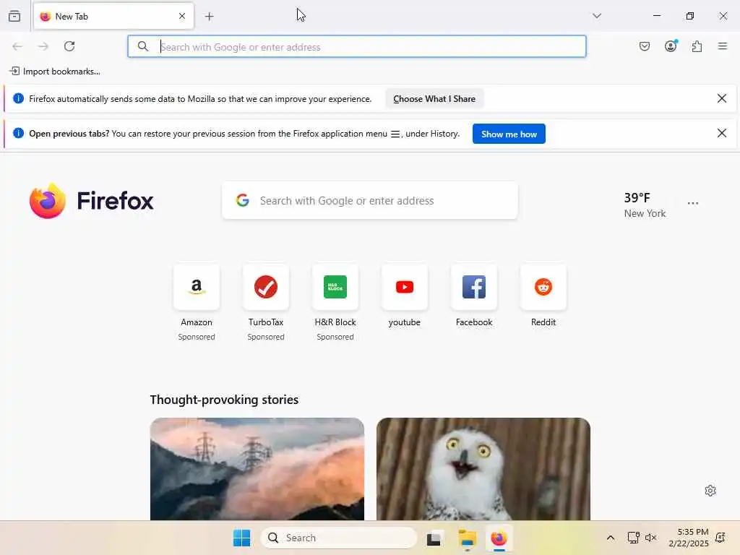The height and width of the screenshot is (555, 740).
Task: Open the Reddit shortcut tile
Action: (x=543, y=287)
